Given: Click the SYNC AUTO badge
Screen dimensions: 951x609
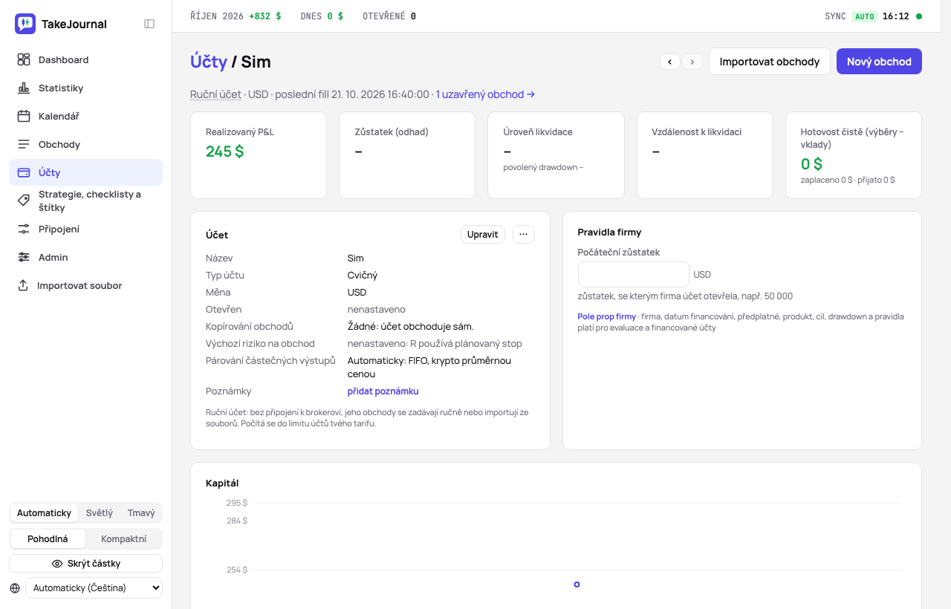Looking at the screenshot, I should [865, 16].
